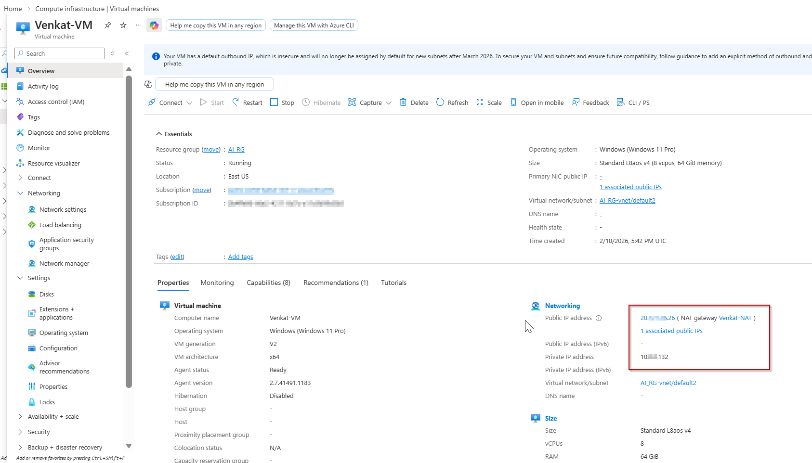Select Overview in the sidebar
This screenshot has height=463, width=812.
point(65,71)
